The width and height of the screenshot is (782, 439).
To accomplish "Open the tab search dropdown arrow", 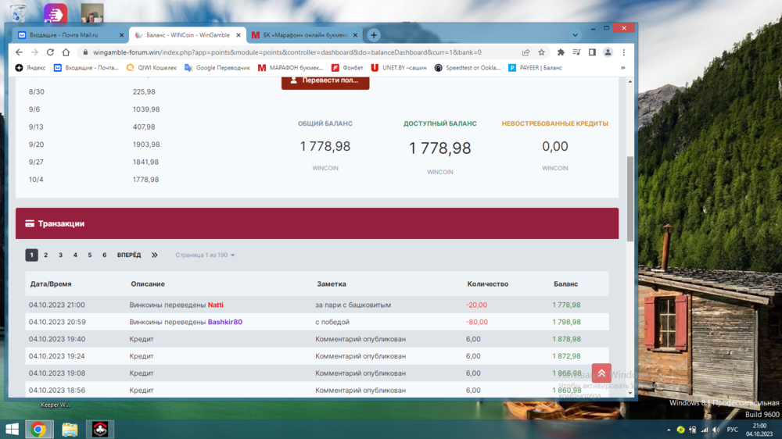I will 575,35.
